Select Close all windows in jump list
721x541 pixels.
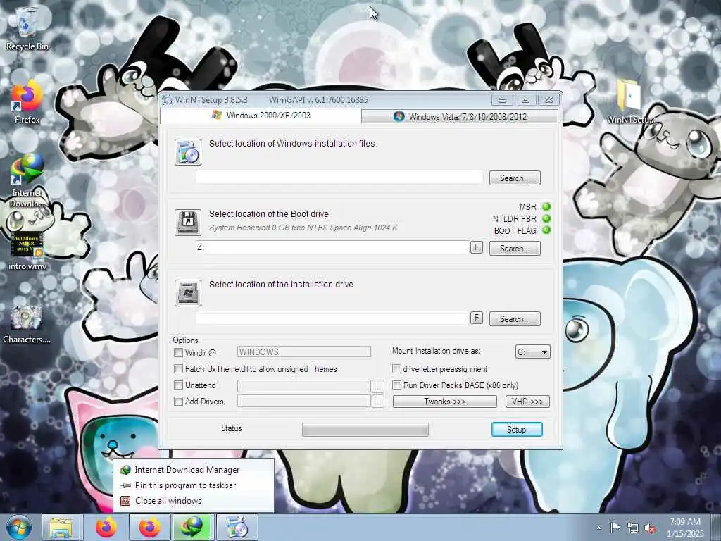tap(168, 501)
